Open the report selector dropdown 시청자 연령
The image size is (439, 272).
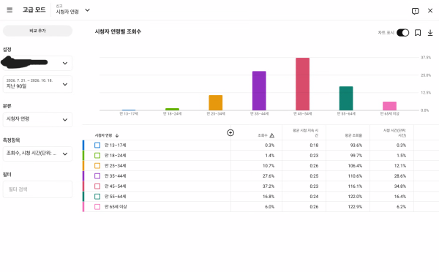pyautogui.click(x=72, y=10)
